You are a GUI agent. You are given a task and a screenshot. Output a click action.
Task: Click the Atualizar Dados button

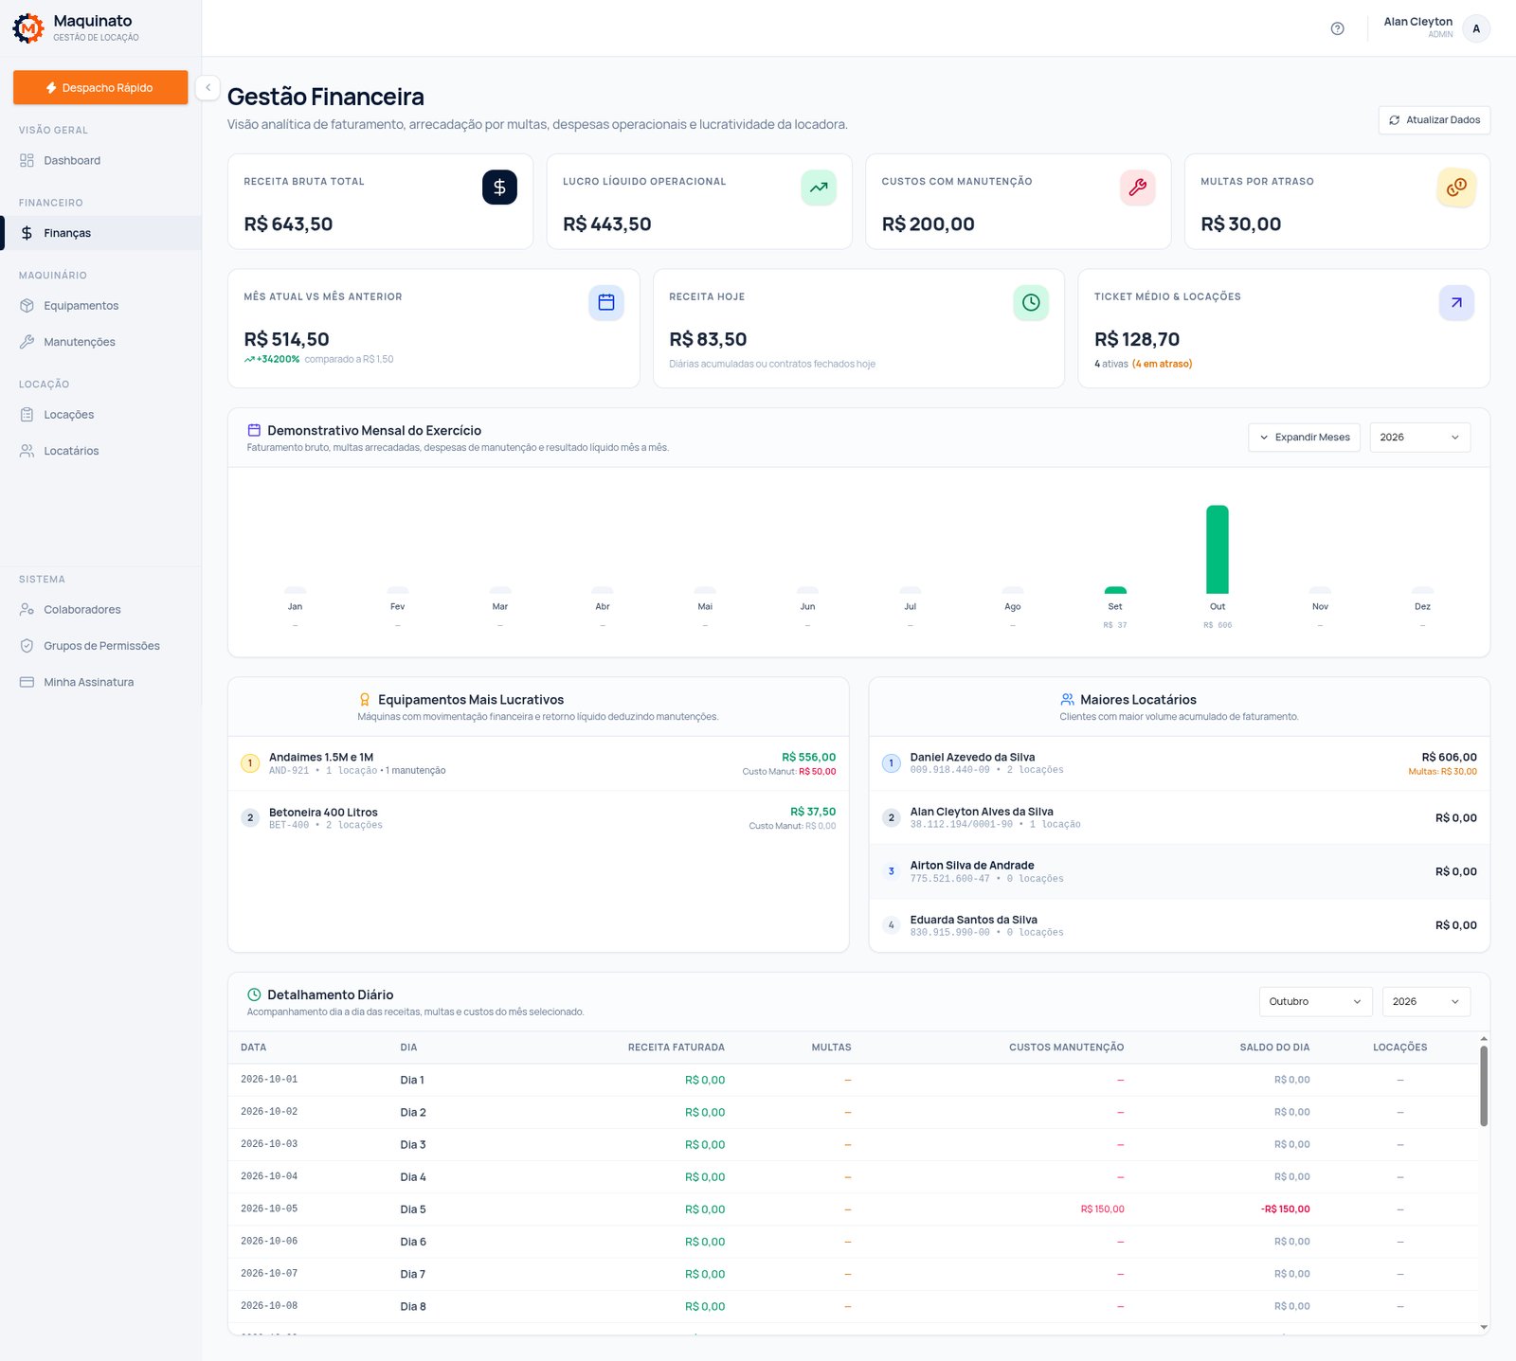click(x=1435, y=120)
